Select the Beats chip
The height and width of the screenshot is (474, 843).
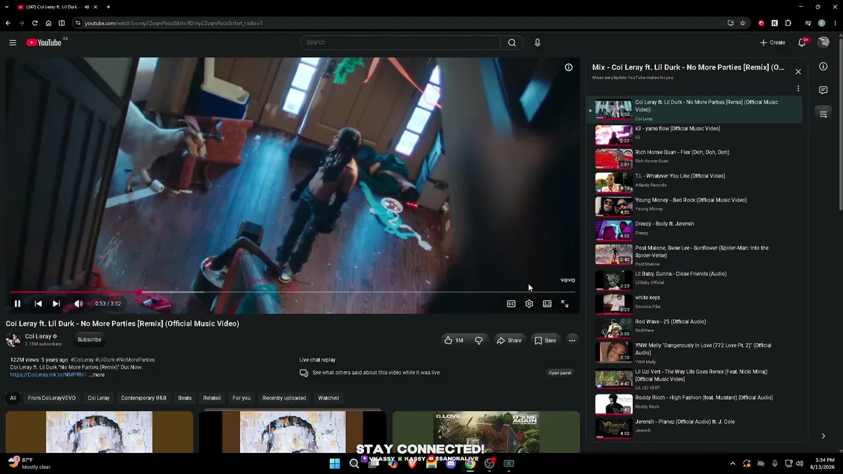pos(185,398)
